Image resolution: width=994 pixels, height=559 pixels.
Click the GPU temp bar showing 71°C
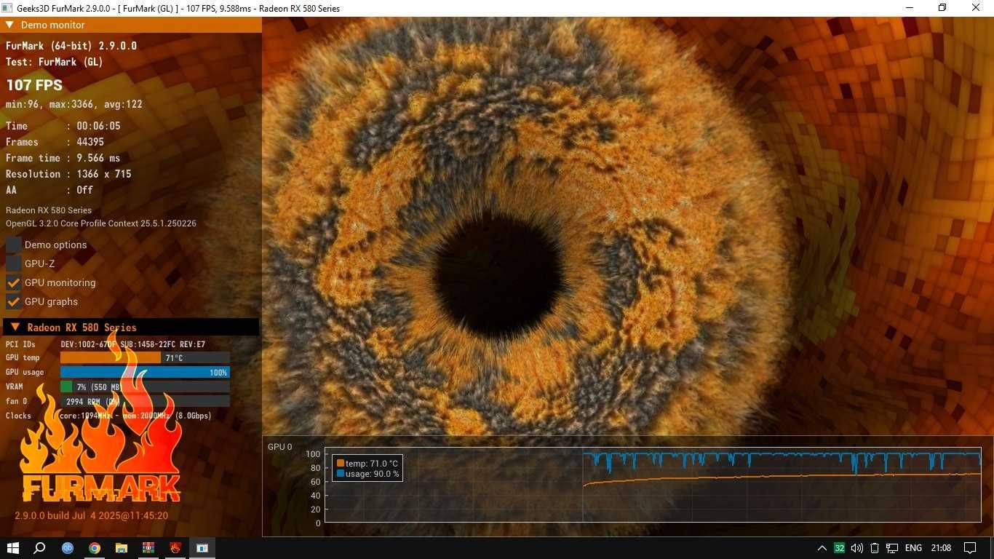pyautogui.click(x=145, y=357)
